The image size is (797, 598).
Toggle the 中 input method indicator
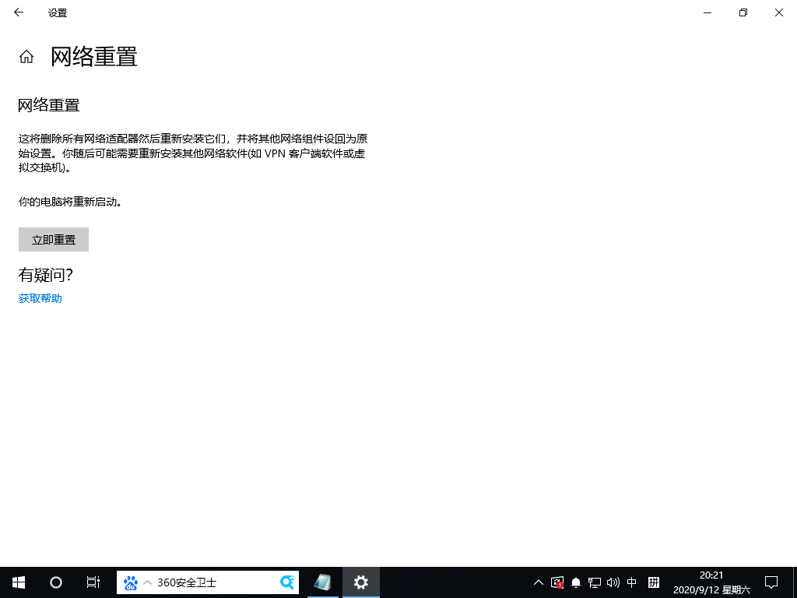(631, 582)
